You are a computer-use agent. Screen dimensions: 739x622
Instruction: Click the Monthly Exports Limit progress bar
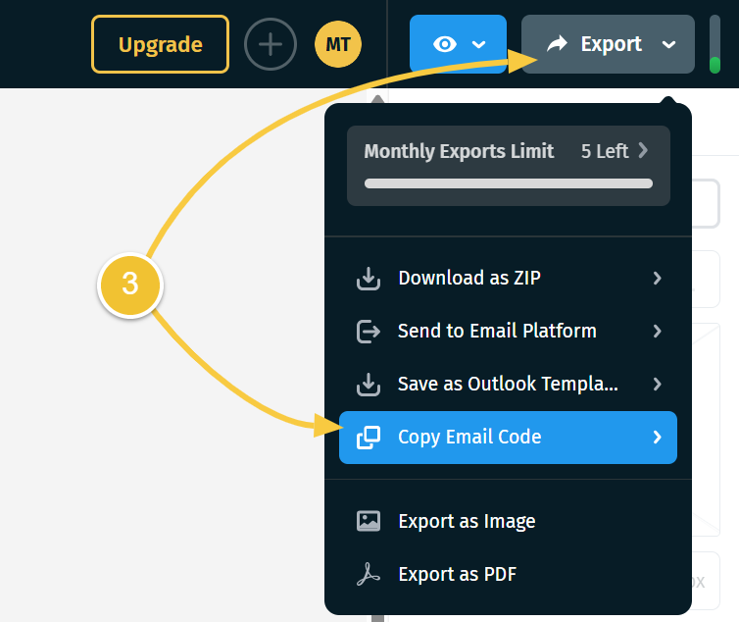coord(509,183)
